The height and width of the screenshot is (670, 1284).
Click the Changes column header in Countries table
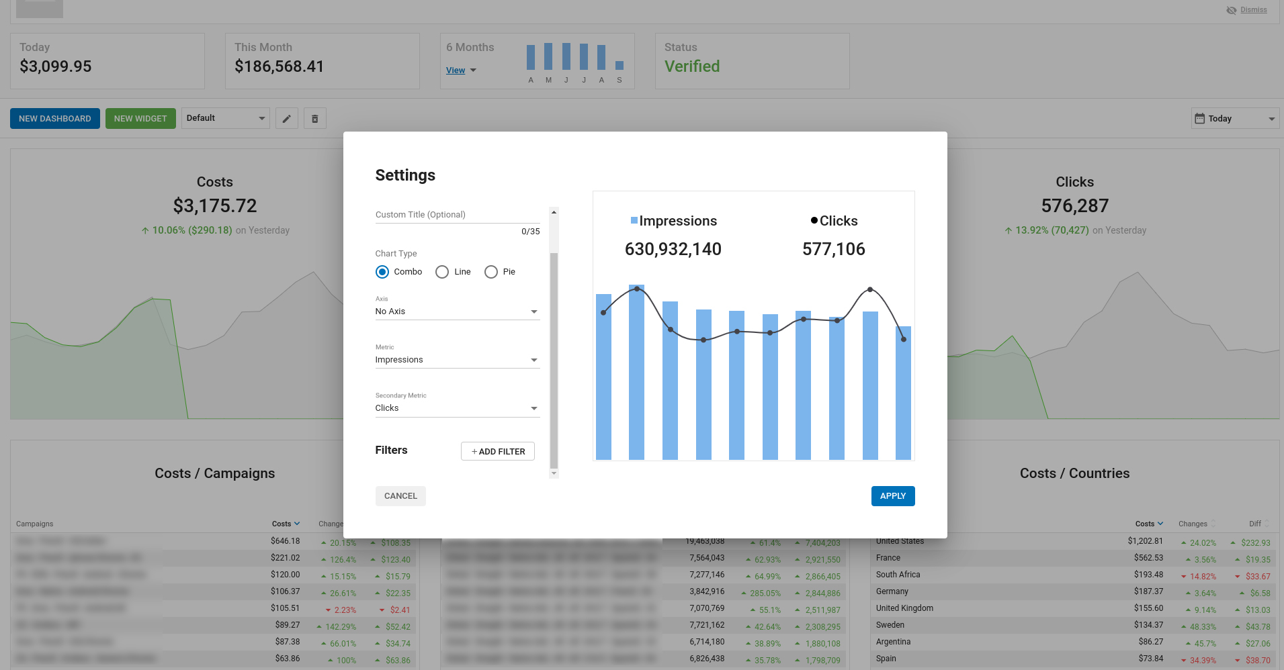pos(1193,524)
